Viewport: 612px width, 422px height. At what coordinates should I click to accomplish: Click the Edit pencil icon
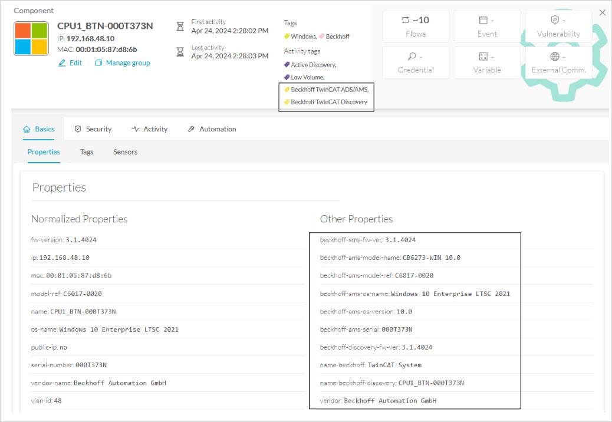62,63
